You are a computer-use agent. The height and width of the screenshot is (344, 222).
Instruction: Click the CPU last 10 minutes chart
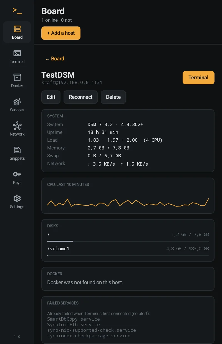pyautogui.click(x=128, y=202)
